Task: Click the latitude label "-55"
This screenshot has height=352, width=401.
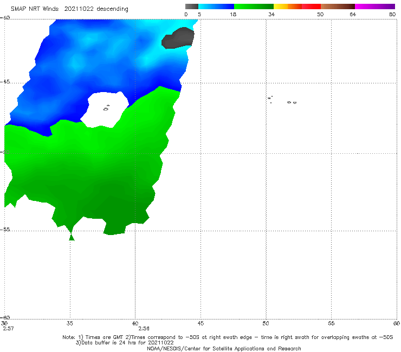Action: (x=5, y=230)
